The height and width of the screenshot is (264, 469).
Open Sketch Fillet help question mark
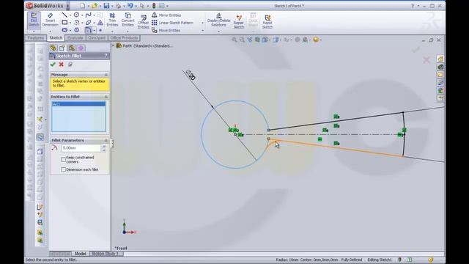click(x=106, y=56)
